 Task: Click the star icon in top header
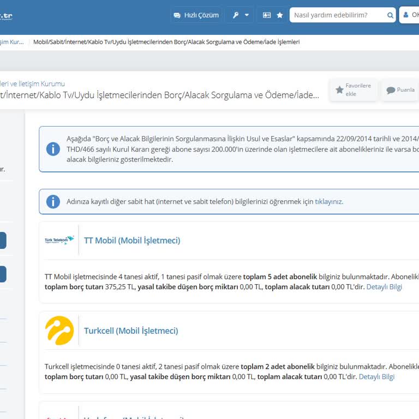[280, 15]
